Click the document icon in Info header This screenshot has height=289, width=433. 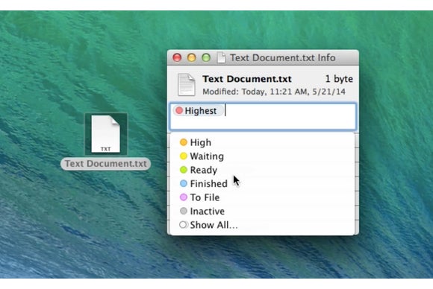point(187,85)
